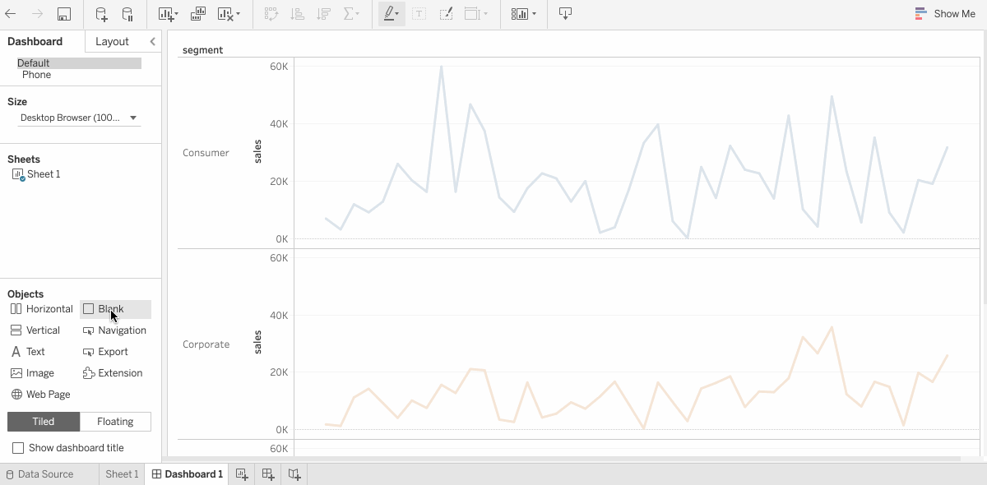987x485 pixels.
Task: Click the Consumer row label
Action: pyautogui.click(x=206, y=153)
